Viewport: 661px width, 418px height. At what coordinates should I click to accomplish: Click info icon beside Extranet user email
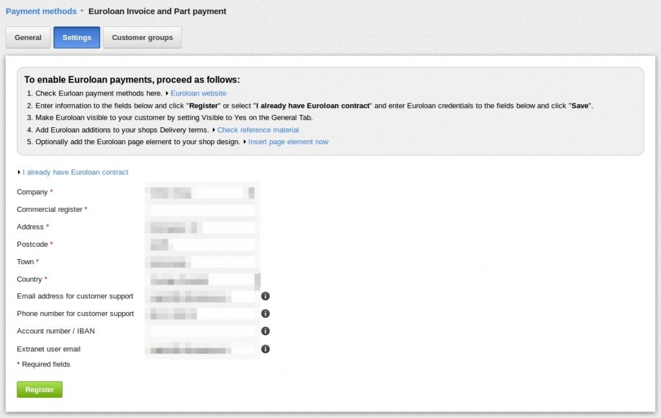265,349
